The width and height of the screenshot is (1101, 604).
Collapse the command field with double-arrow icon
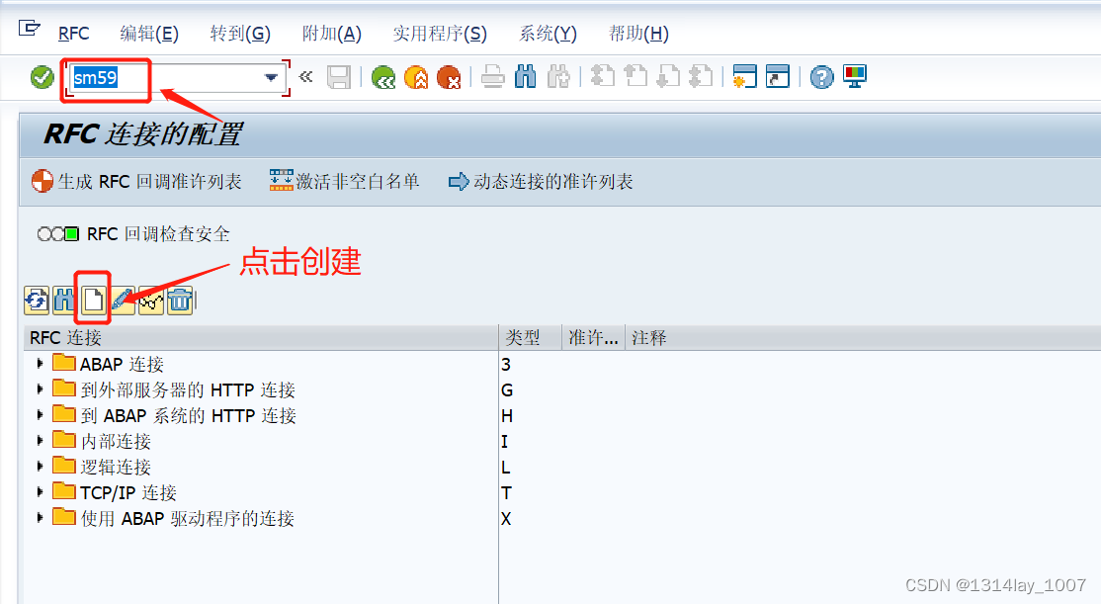click(305, 76)
